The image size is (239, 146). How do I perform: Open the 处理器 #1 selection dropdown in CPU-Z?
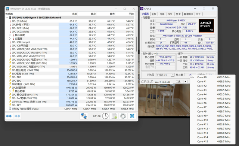point(173,75)
